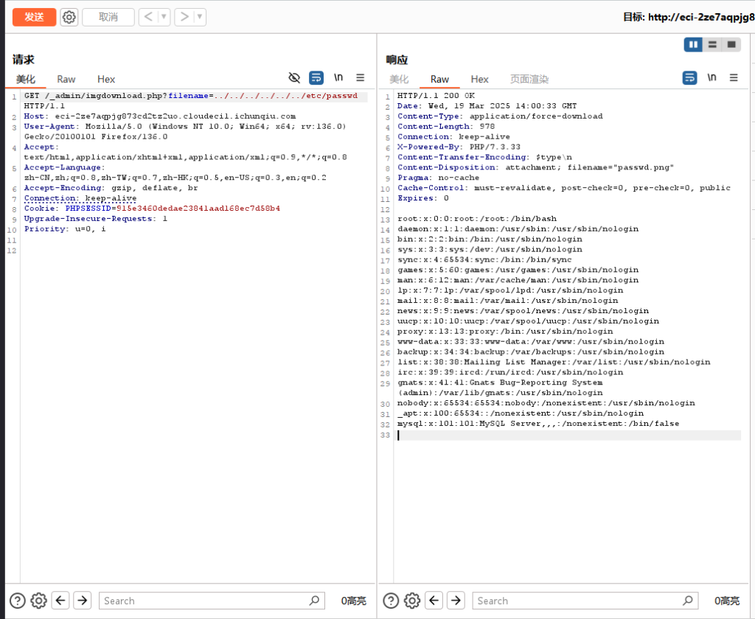Click the ../etc/passwd filename parameter value

(286, 96)
